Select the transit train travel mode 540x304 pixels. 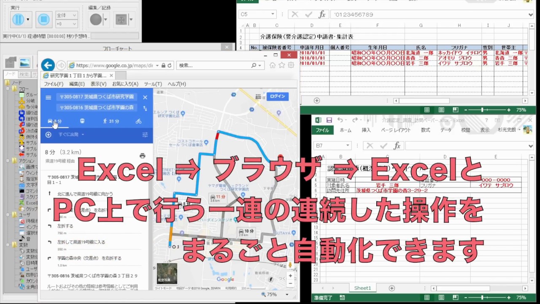click(x=82, y=121)
